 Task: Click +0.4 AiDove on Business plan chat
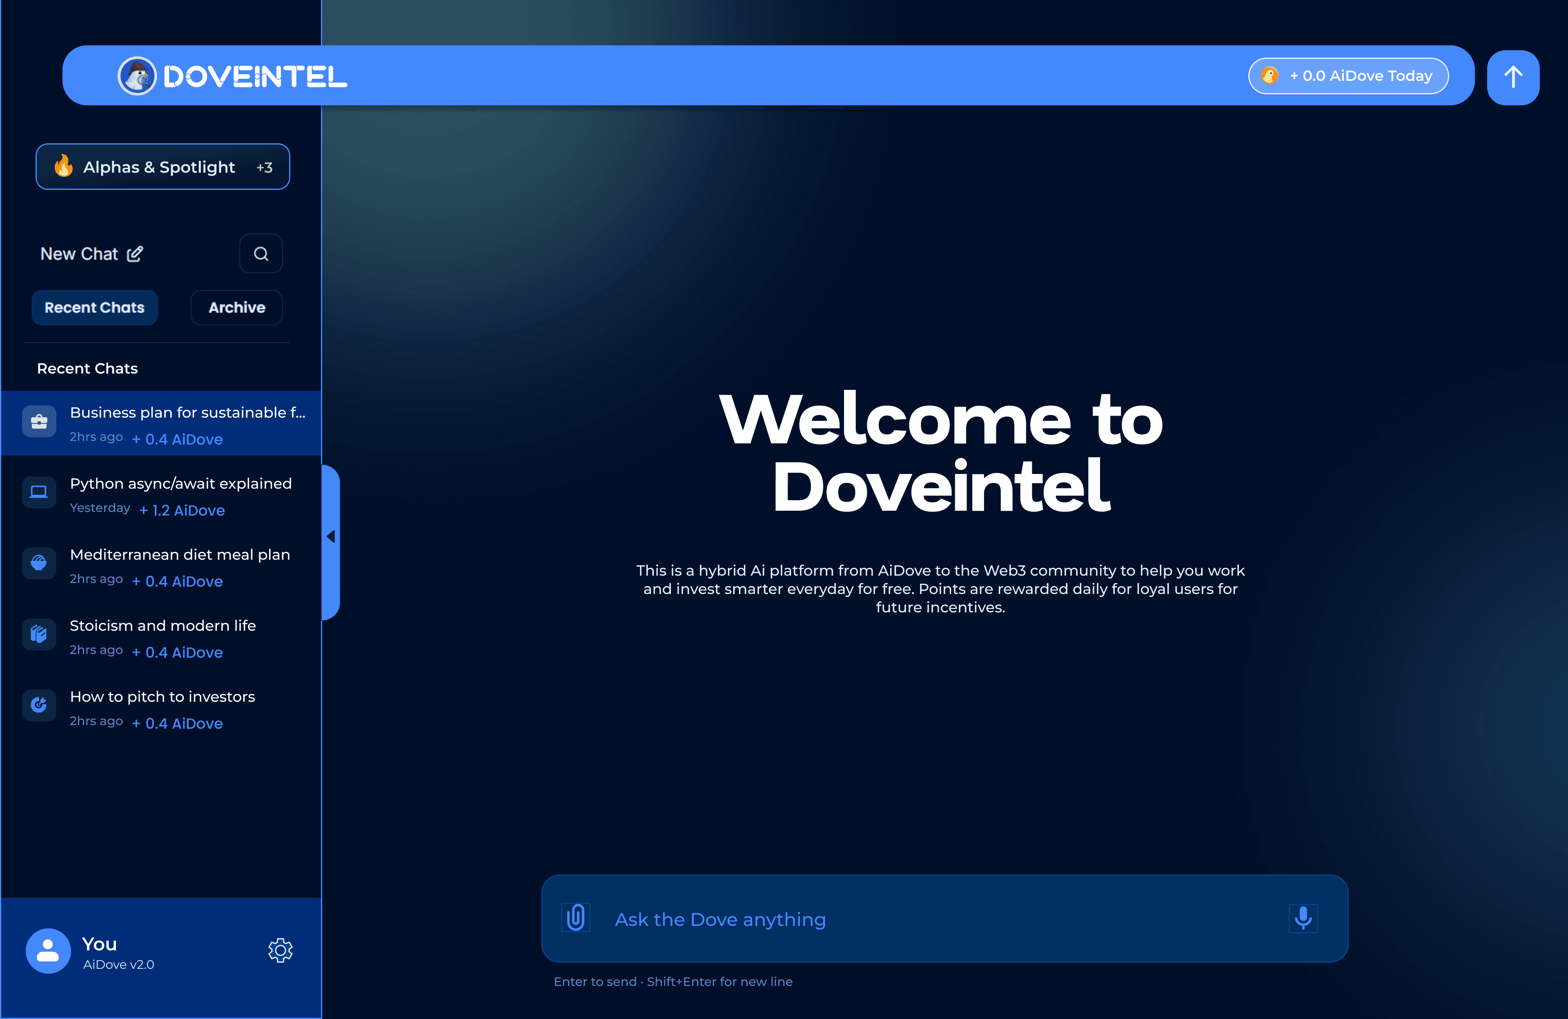pos(177,439)
